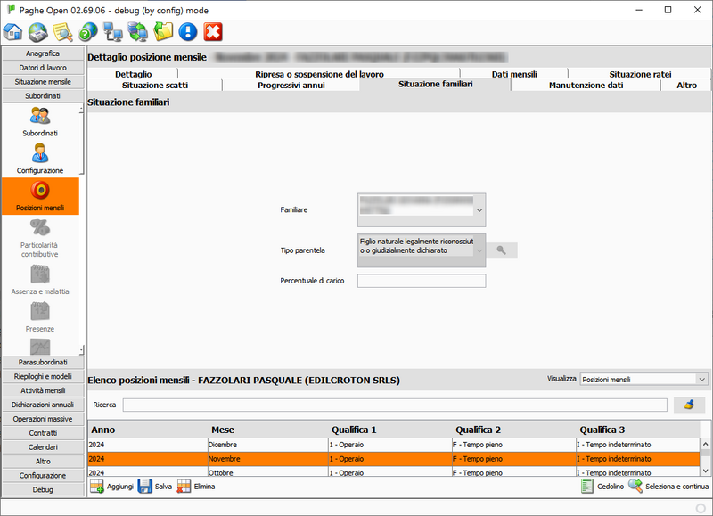The width and height of the screenshot is (713, 516).
Task: Switch to the Dati mensili tab
Action: [x=513, y=74]
